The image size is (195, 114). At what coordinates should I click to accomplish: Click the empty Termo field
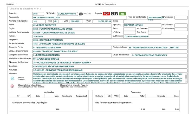click(129, 29)
